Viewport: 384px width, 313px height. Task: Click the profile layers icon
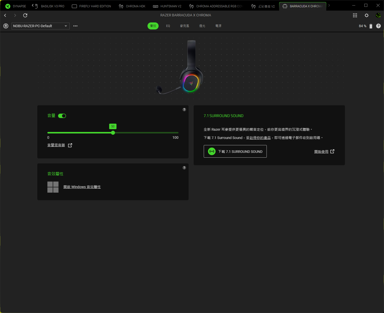(6, 26)
